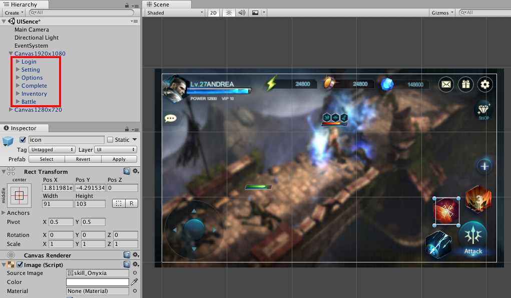The image size is (511, 298).
Task: Click the Inspector panel lock icon
Action: click(x=127, y=129)
